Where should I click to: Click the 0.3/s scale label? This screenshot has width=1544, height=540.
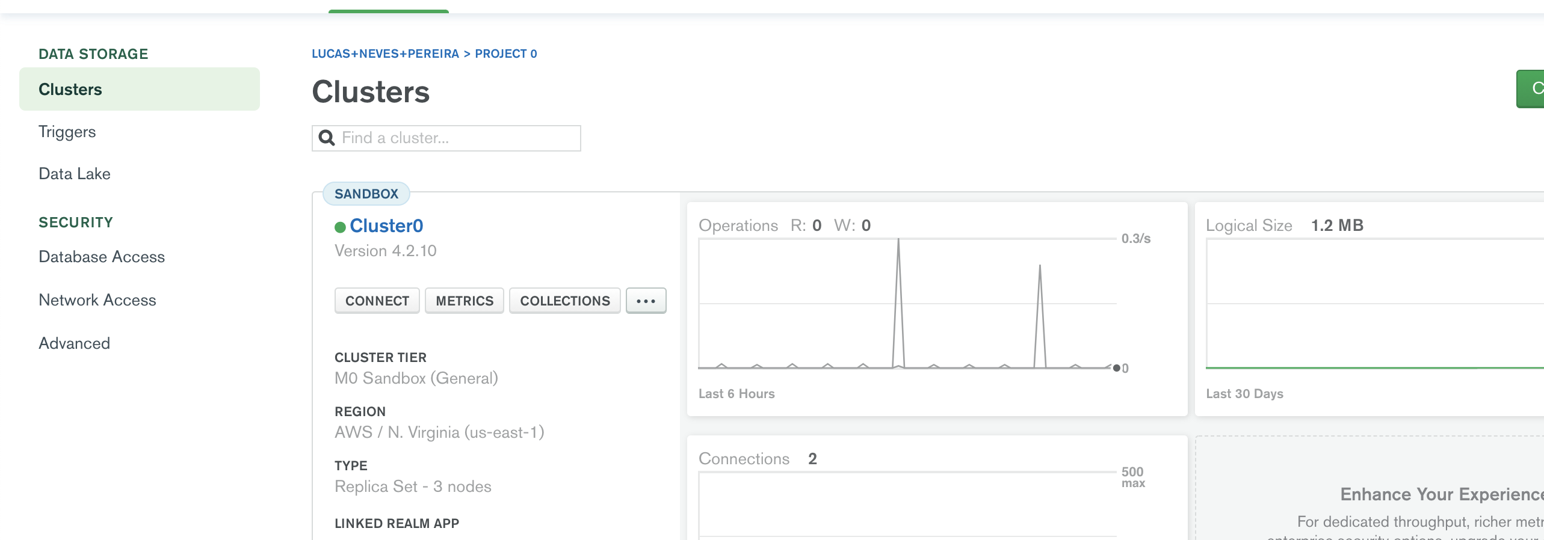click(1136, 239)
